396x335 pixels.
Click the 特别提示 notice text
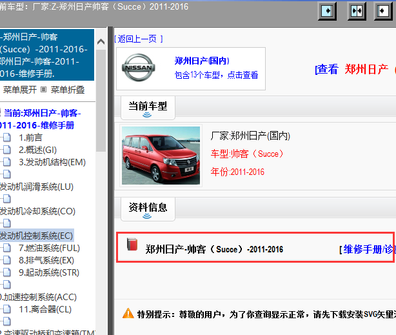click(x=266, y=314)
